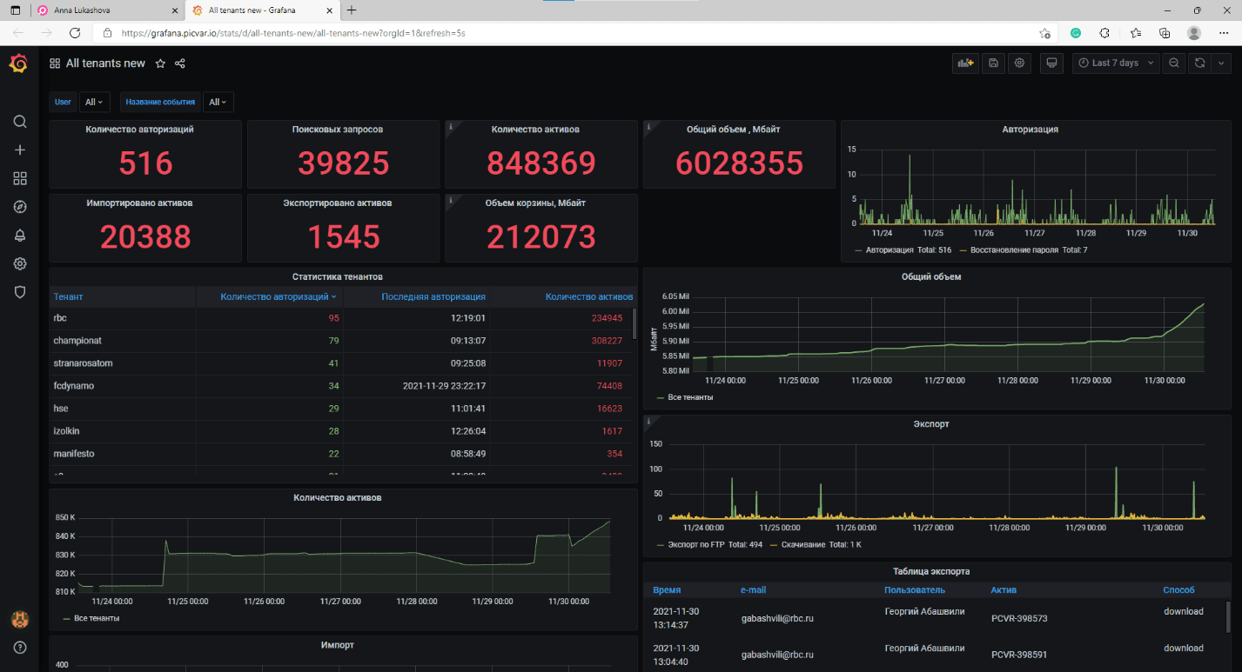
Task: Show info icon on Экспорт panel
Action: [x=648, y=421]
